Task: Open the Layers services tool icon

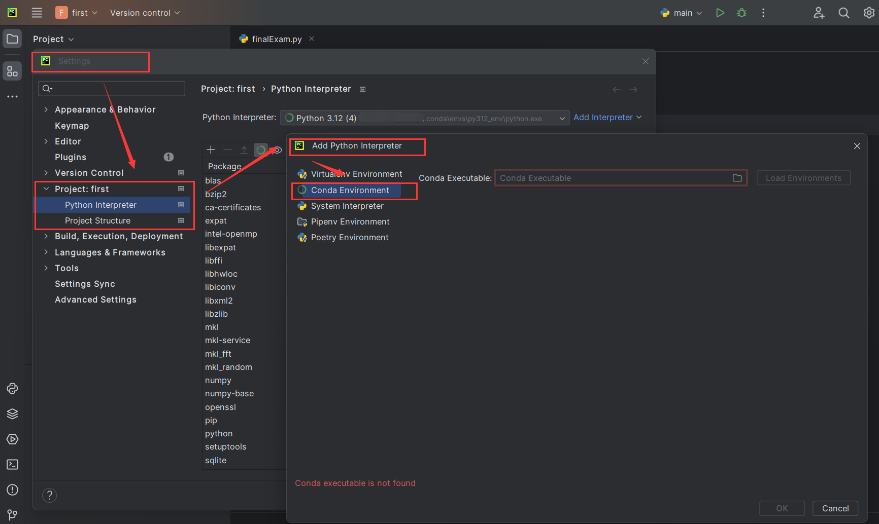Action: point(12,414)
